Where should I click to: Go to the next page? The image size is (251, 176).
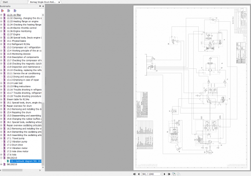pos(164,174)
